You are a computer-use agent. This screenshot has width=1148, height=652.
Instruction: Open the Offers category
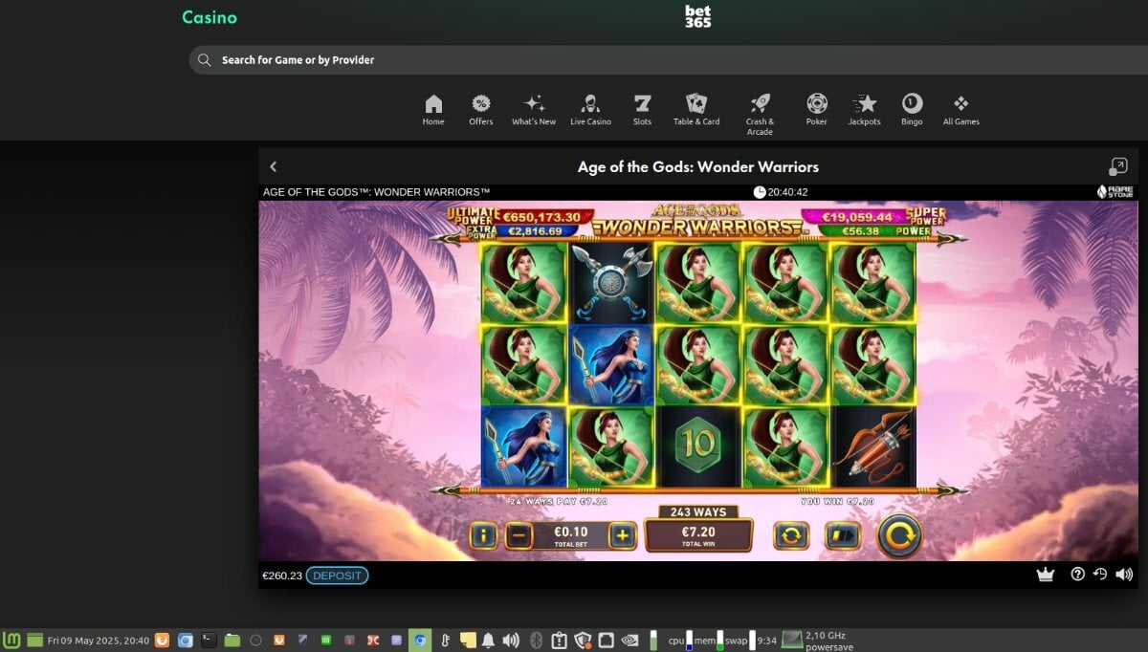click(x=481, y=110)
